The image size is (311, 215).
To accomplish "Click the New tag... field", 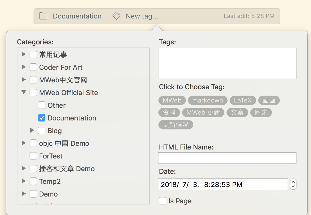I will coord(142,16).
